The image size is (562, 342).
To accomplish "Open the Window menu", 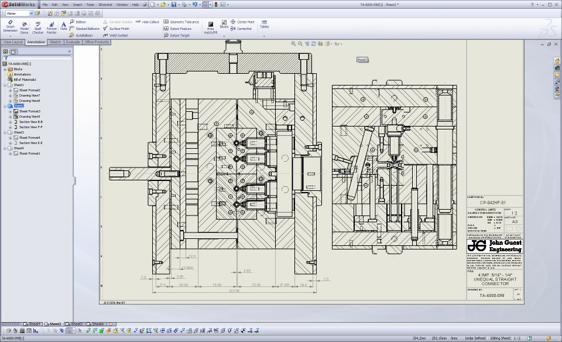I will [x=122, y=5].
